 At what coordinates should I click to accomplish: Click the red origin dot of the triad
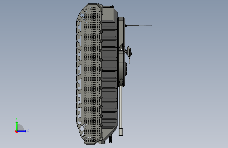(16, 131)
